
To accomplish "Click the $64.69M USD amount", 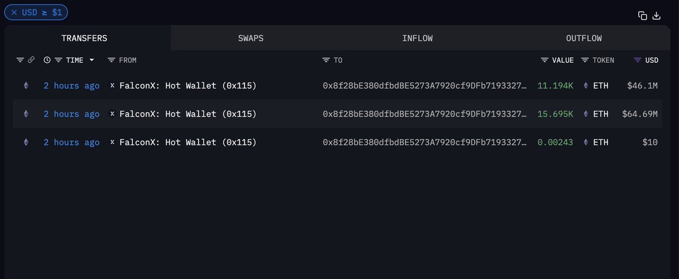I will pyautogui.click(x=639, y=114).
